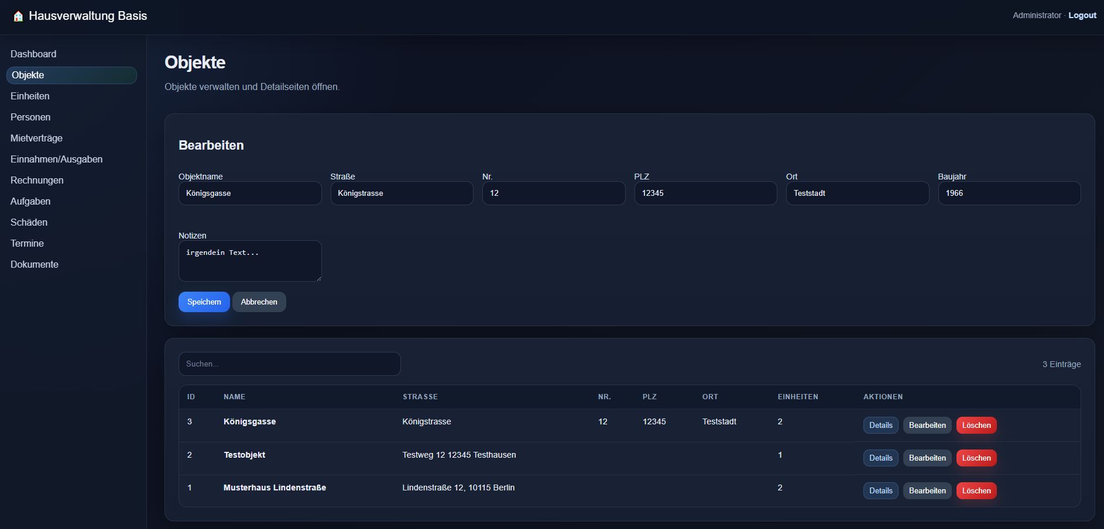Go to Rechnungen in sidebar
This screenshot has height=529, width=1104.
point(37,180)
